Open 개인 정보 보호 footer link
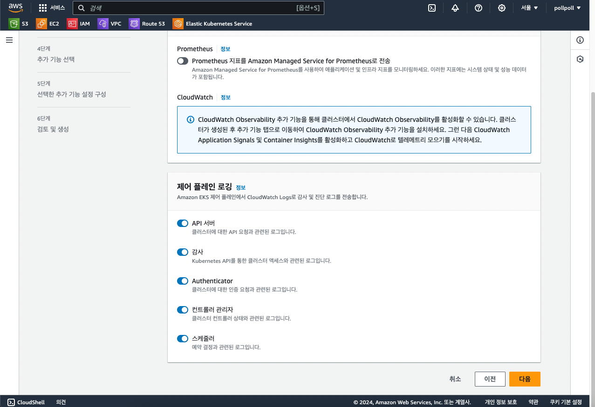The width and height of the screenshot is (595, 407). coord(501,402)
